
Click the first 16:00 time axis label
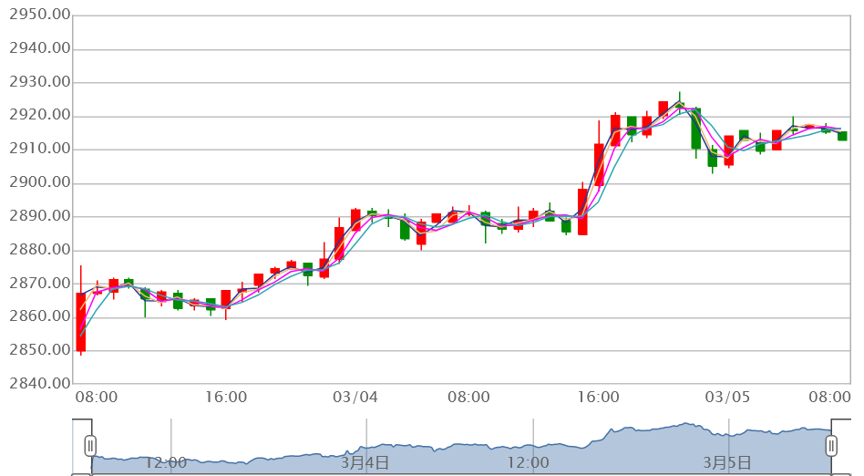[226, 398]
